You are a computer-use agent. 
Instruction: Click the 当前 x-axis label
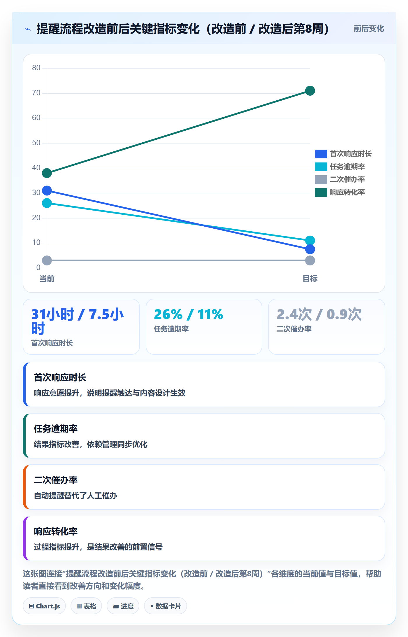(47, 279)
